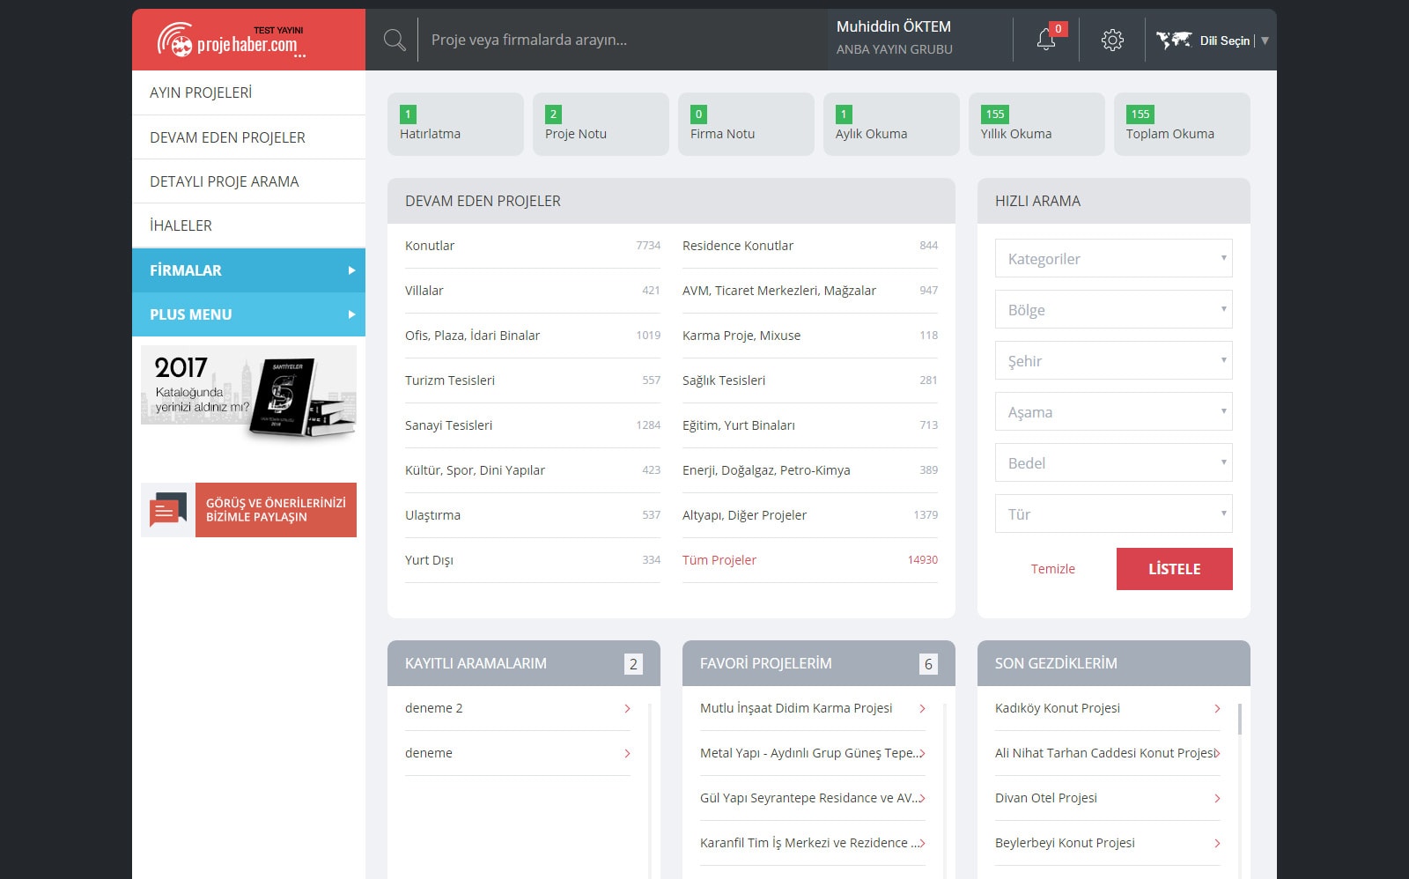Open the Tüm Projeler link
Screen dimensions: 1409x879
719,560
